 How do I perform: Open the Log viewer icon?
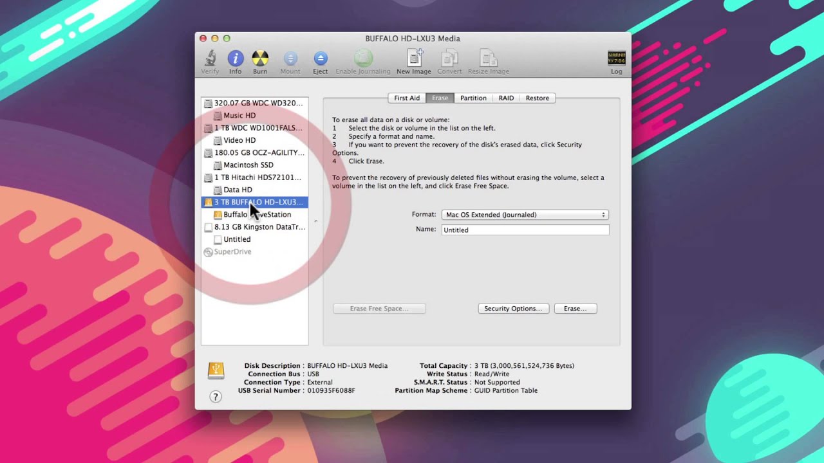pos(617,59)
